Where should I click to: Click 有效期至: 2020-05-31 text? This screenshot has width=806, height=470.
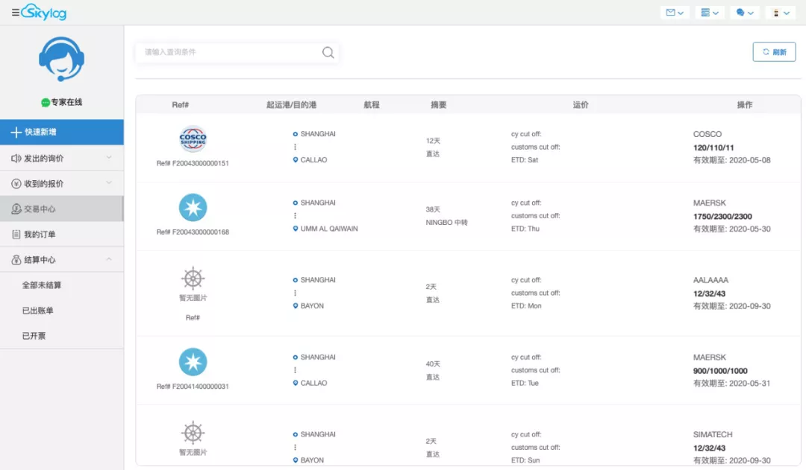732,384
